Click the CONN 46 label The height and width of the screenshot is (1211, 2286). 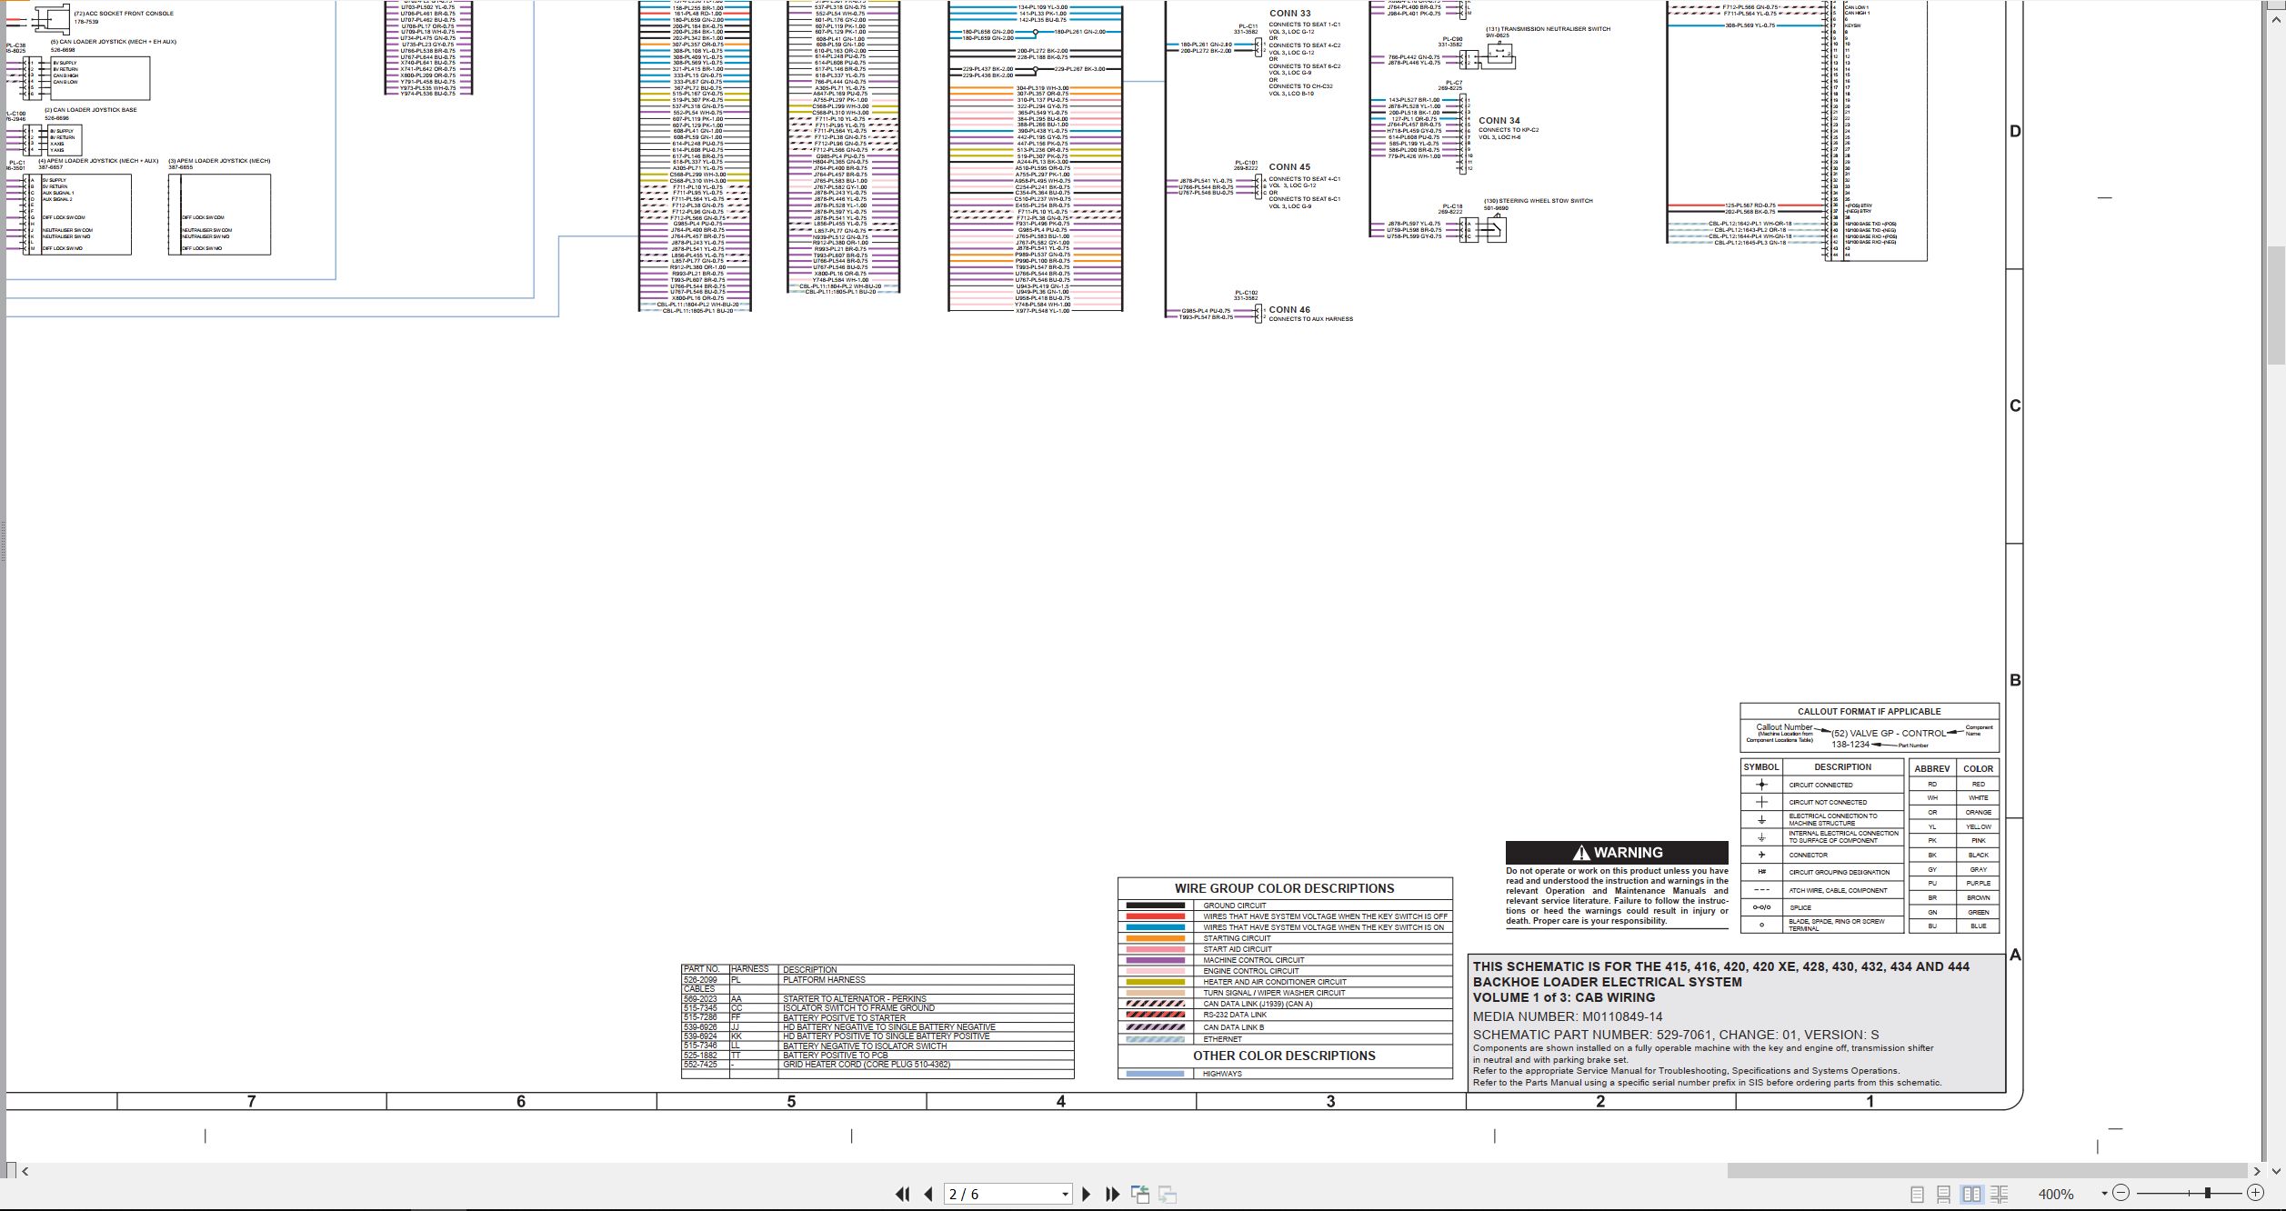[1289, 310]
